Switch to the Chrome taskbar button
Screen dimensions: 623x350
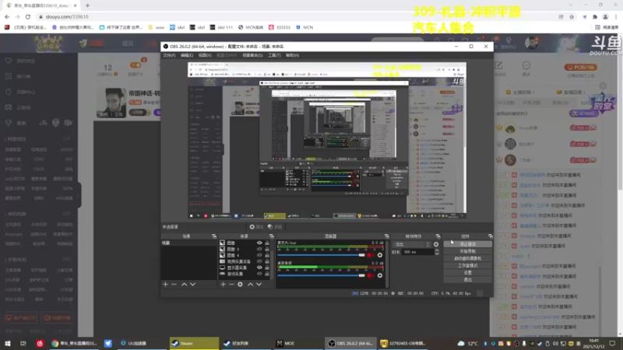(74, 343)
